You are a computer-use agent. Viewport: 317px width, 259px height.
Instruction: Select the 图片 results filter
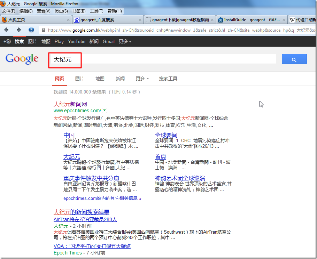tap(80, 79)
